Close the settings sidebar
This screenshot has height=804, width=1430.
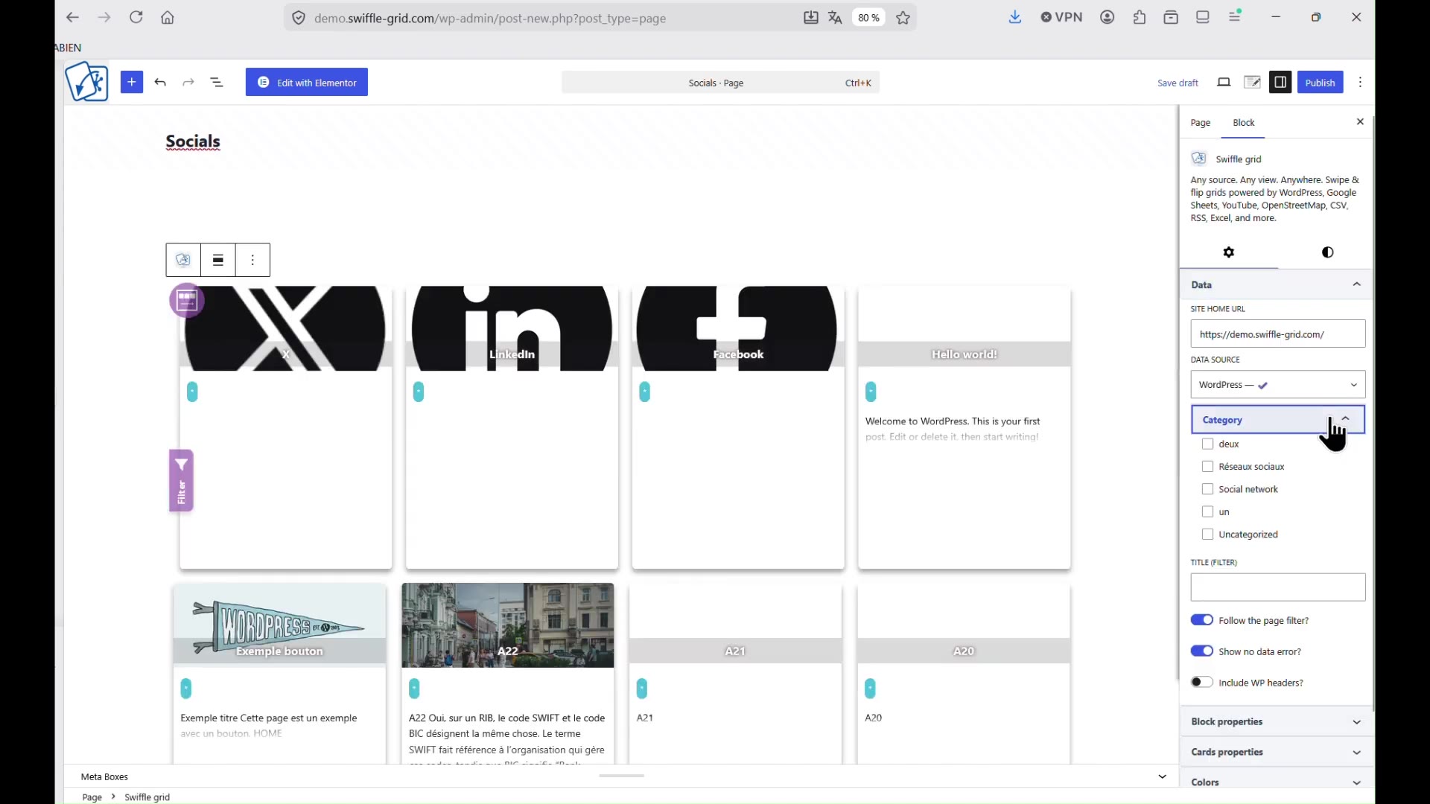[x=1360, y=122]
